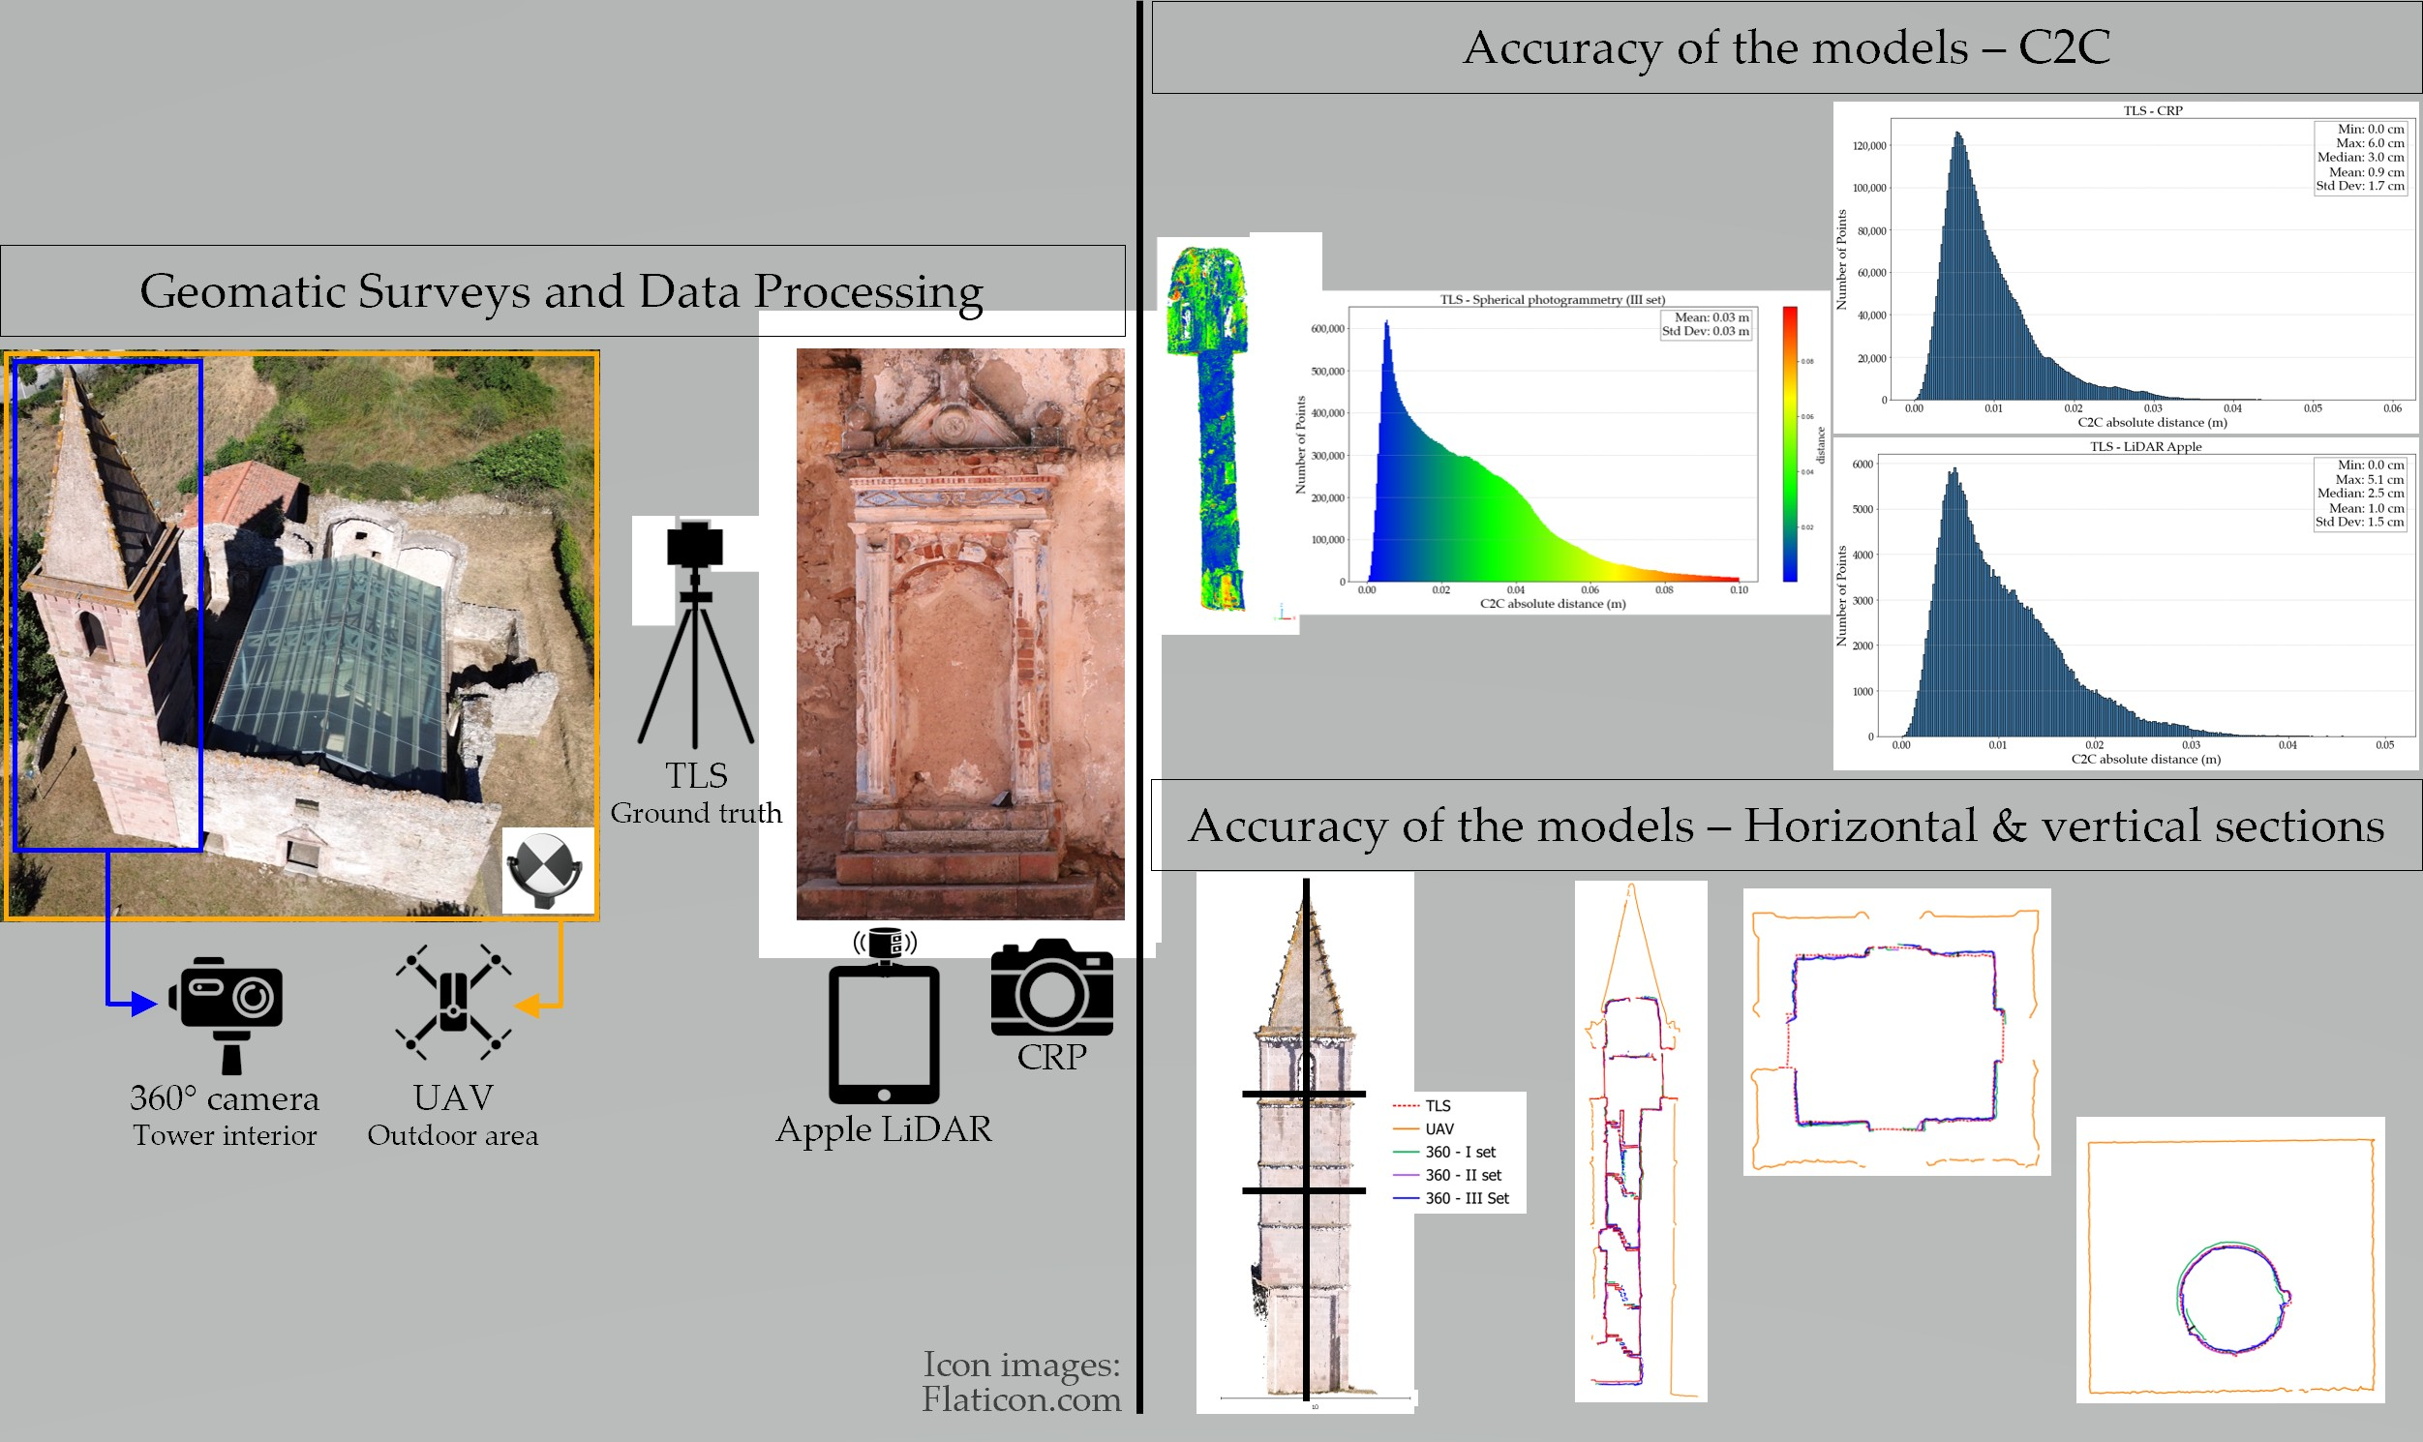
Task: Click the blue arrow pointing to camera
Action: pos(142,1004)
